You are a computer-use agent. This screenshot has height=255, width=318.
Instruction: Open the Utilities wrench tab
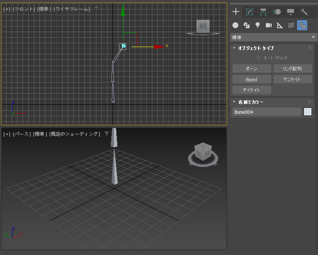point(304,12)
